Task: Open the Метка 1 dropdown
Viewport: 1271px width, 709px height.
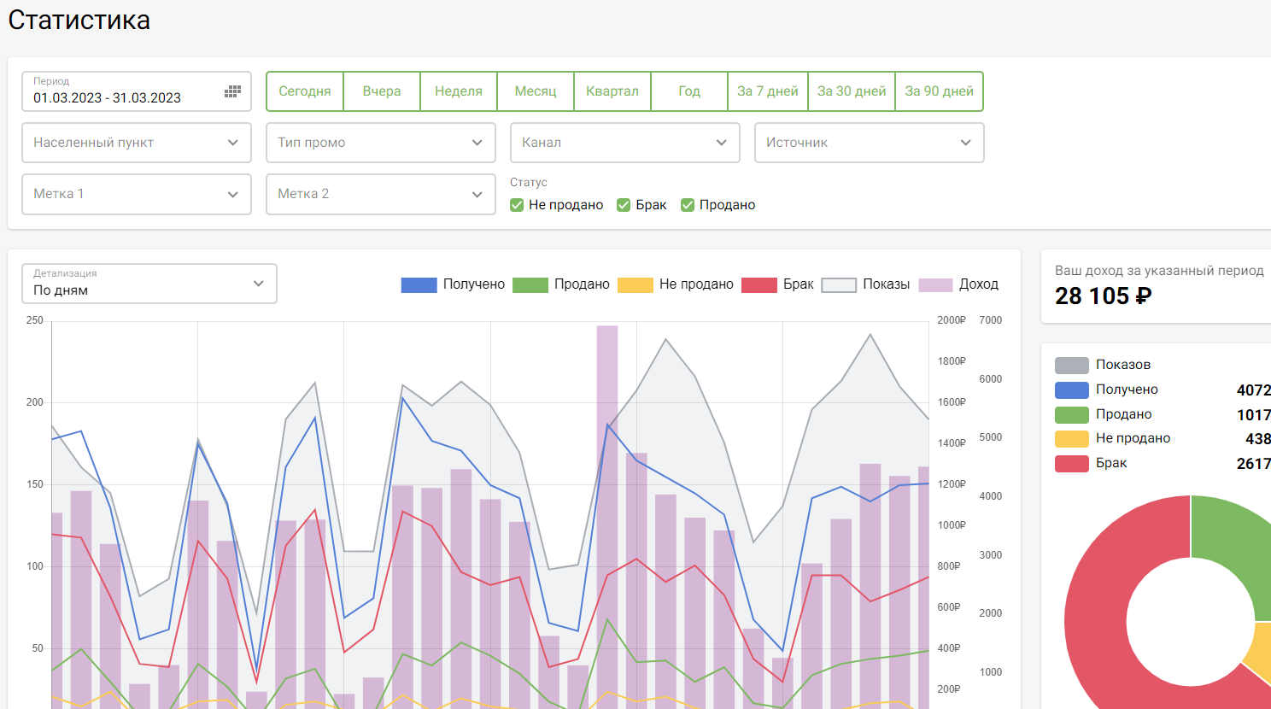Action: click(137, 194)
